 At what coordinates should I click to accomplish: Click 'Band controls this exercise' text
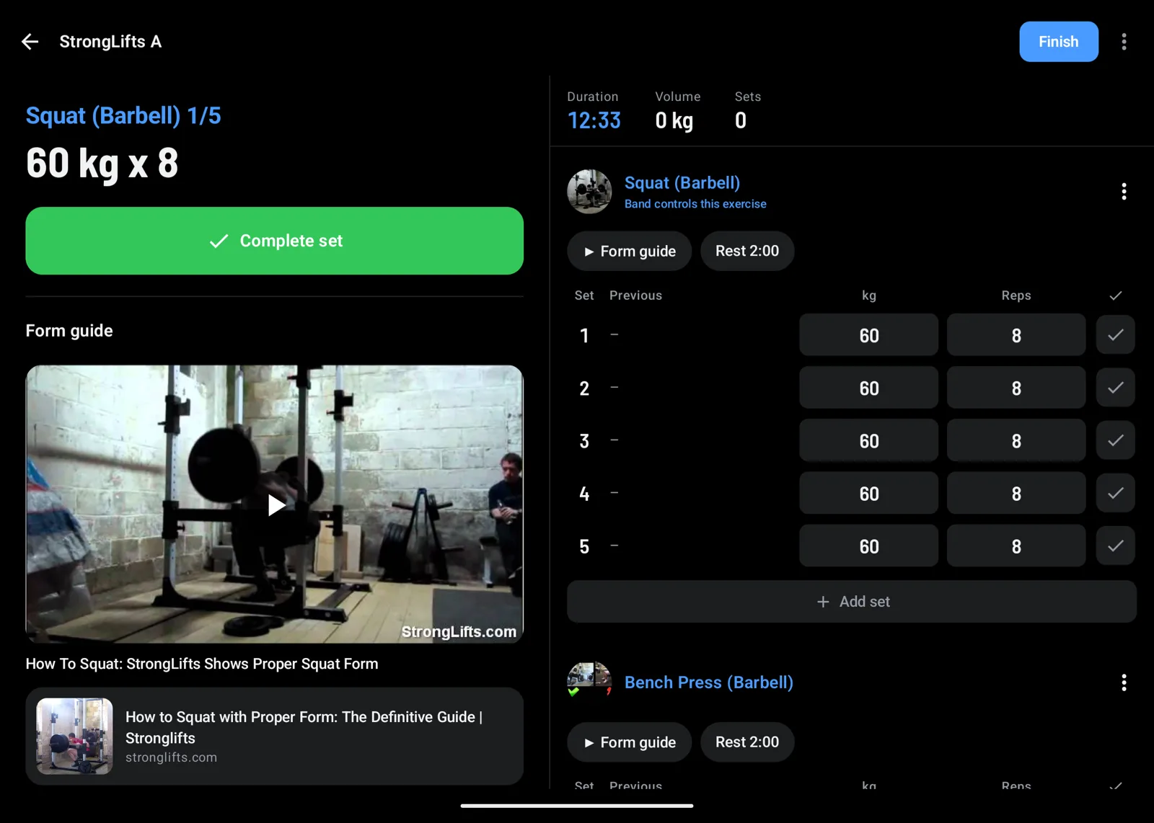coord(695,204)
